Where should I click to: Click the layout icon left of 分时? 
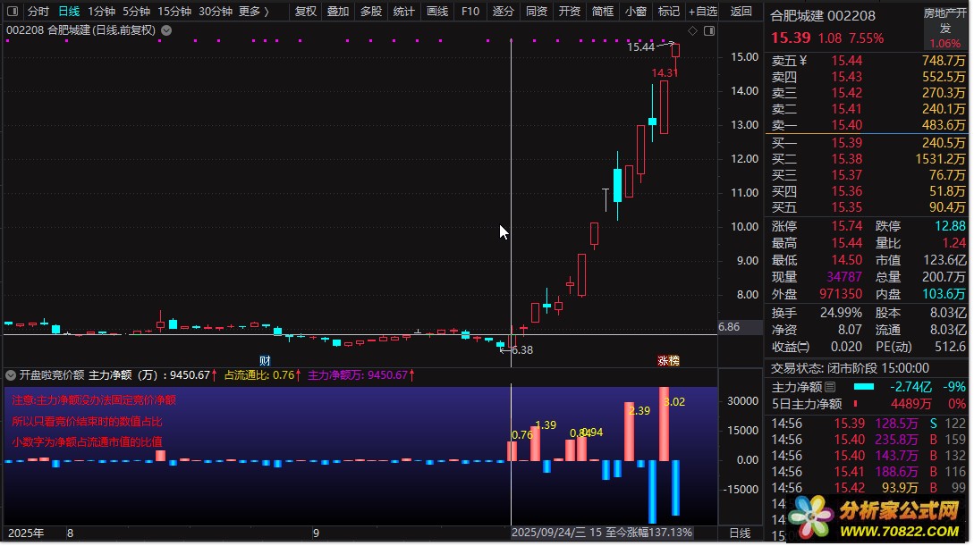click(x=13, y=12)
